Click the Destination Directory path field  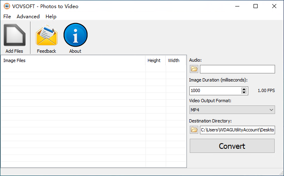point(237,130)
